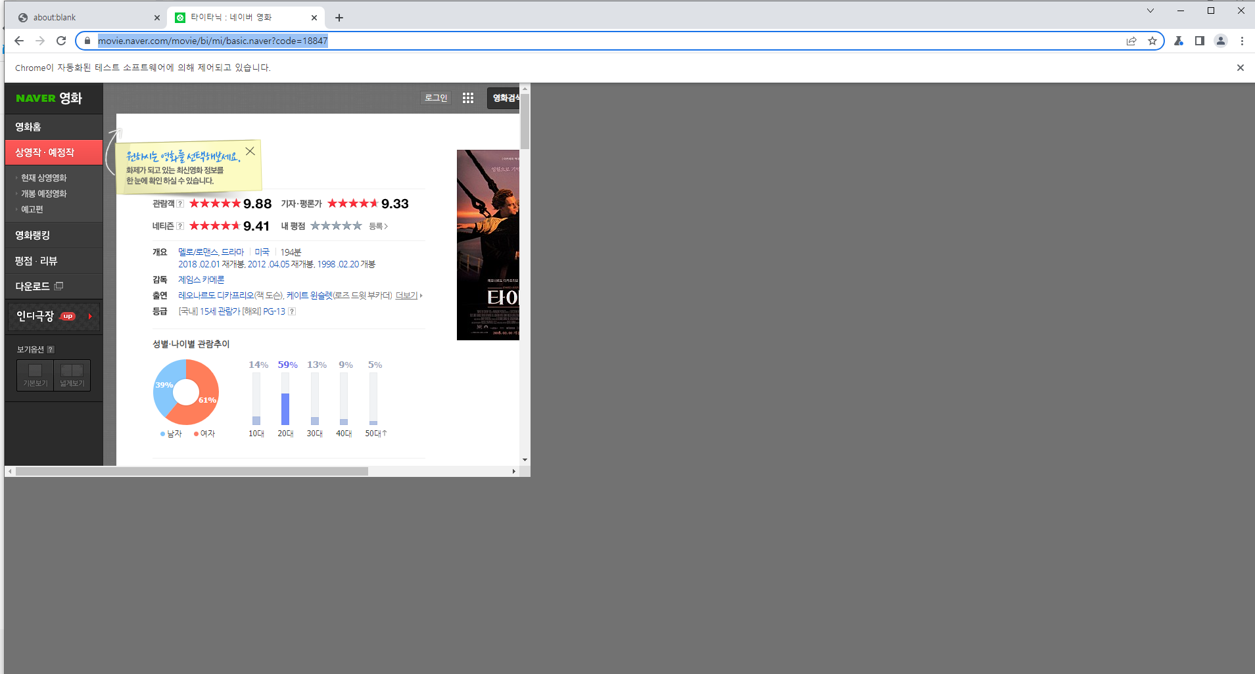Click the site lock icon
Screen dimensions: 1255x674
(x=87, y=41)
